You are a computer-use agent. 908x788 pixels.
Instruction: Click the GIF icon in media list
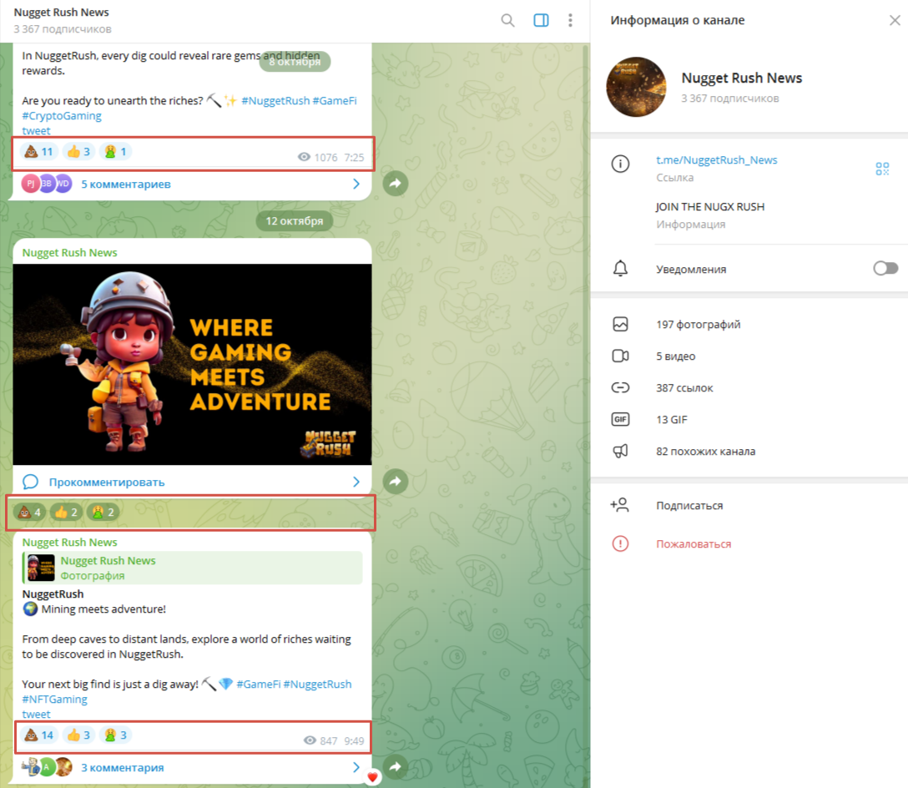tap(620, 419)
